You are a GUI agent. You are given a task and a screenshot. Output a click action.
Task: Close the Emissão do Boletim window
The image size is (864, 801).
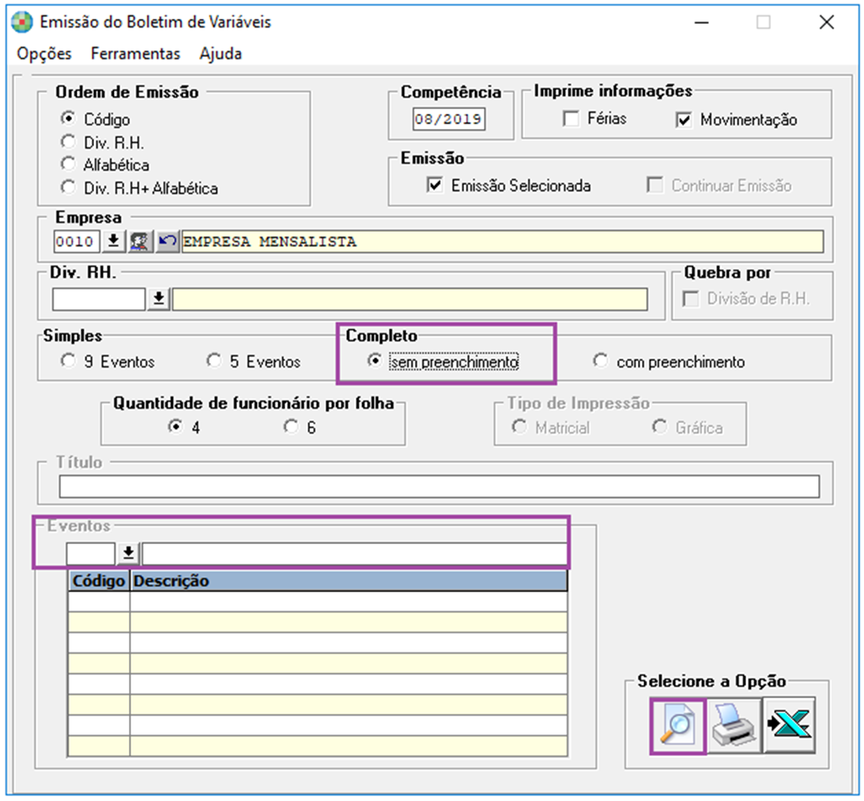click(x=827, y=23)
